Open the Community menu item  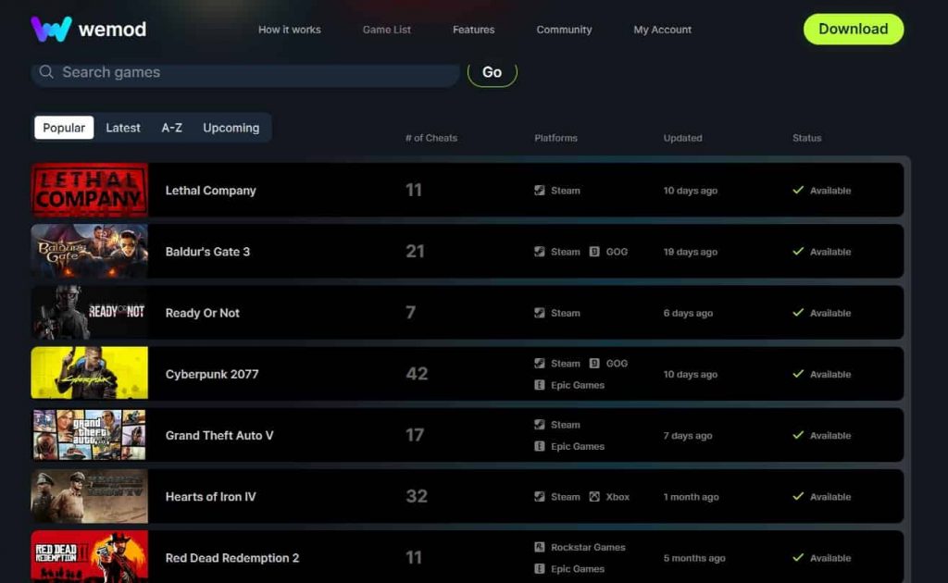(x=564, y=30)
